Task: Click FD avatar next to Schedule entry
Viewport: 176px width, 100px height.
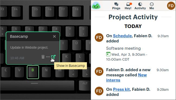Action: (99, 37)
